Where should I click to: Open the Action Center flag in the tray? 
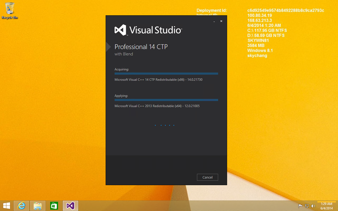tap(300, 206)
